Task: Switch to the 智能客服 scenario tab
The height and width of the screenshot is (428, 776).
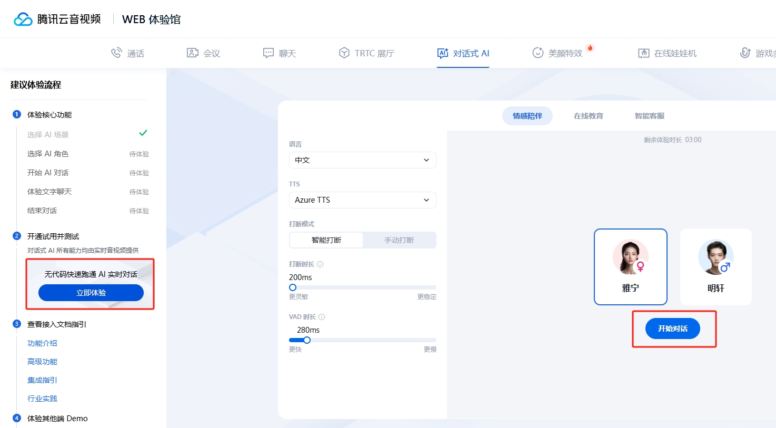Action: click(x=649, y=116)
